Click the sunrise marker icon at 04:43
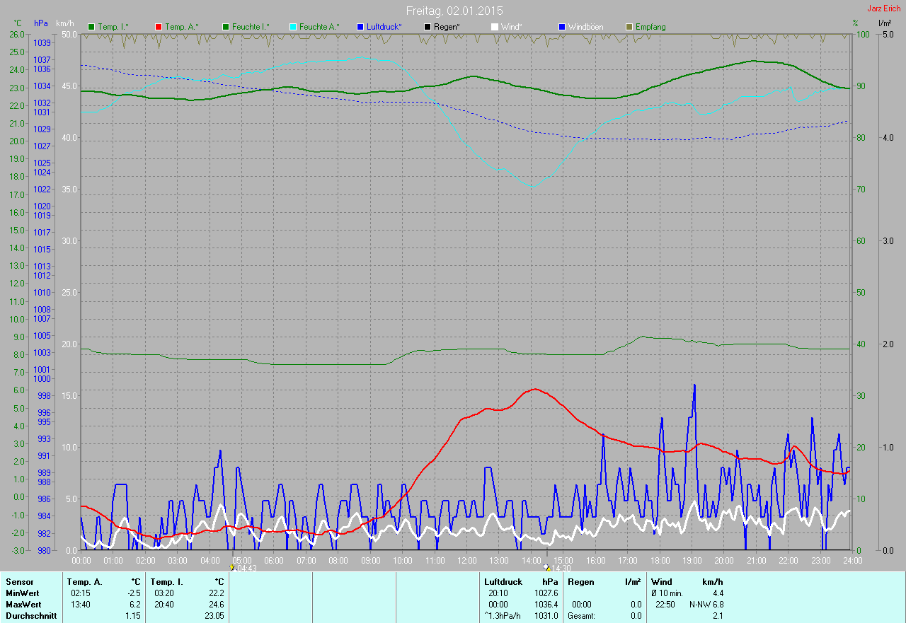The image size is (906, 623). click(x=232, y=567)
